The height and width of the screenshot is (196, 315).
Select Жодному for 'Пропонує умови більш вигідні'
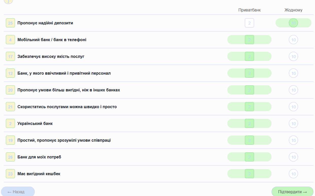[x=293, y=90]
